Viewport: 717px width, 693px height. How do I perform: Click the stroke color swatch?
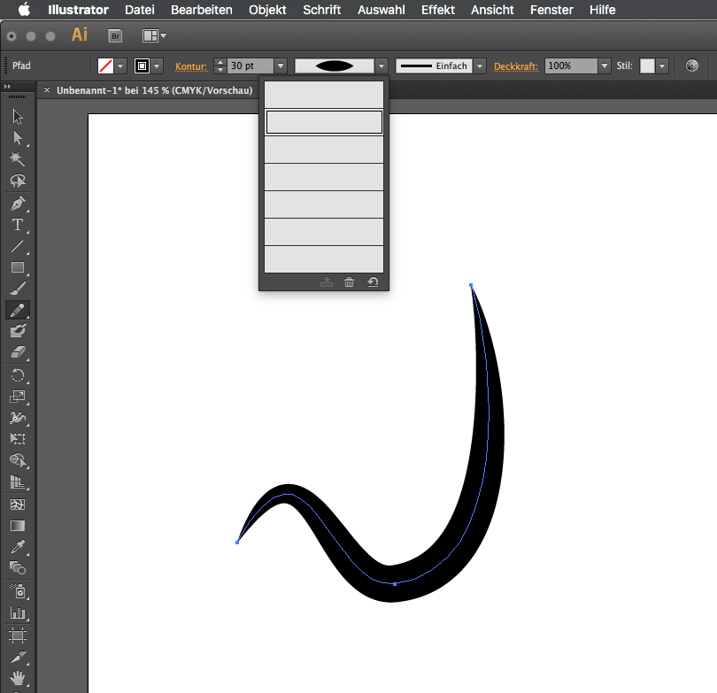[142, 65]
